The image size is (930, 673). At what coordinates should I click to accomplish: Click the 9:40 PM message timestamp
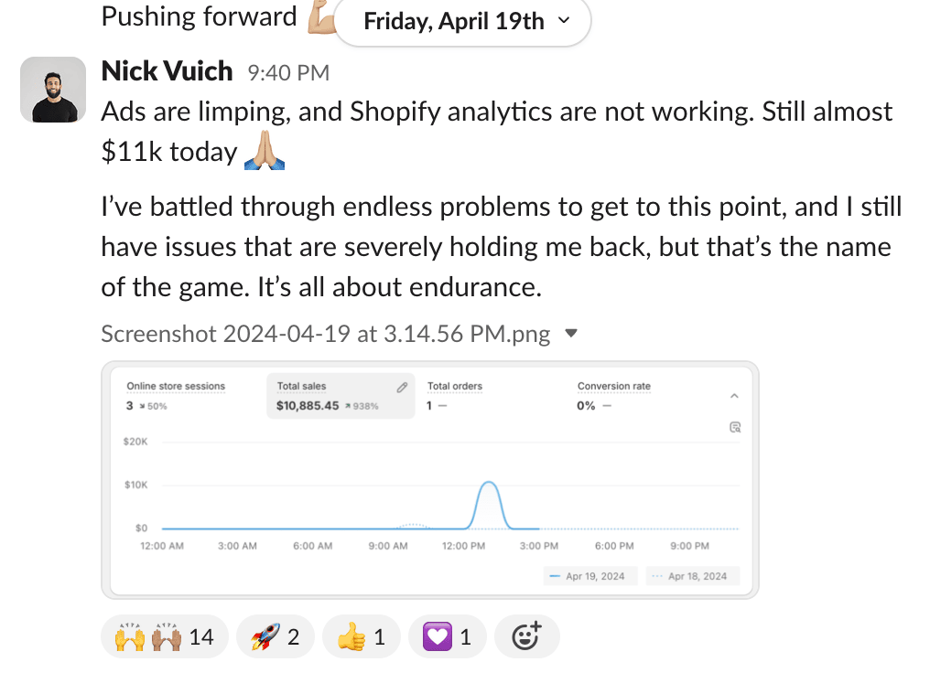288,73
